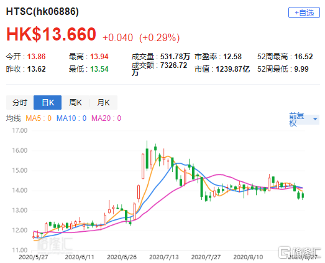325x263 pixels.
Task: Click the 2020/6/11 date axis label
Action: (x=80, y=257)
